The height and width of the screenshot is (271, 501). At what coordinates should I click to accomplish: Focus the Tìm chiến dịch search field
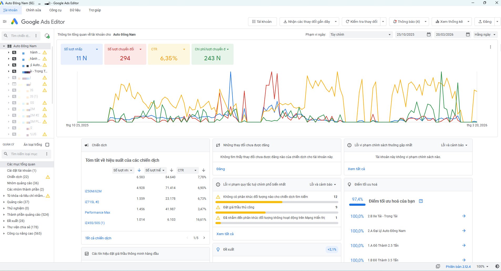tap(21, 36)
